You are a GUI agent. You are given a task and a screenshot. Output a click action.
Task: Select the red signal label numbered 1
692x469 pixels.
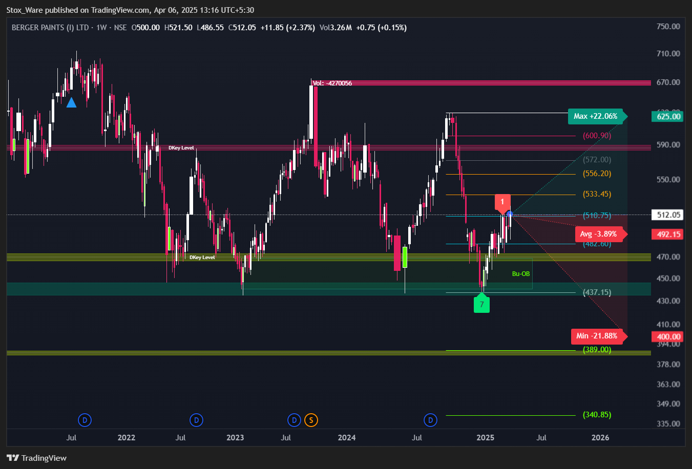[502, 202]
